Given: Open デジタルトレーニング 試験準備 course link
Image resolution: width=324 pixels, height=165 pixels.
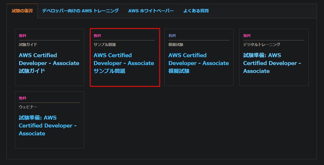Looking at the screenshot, I should [272, 63].
